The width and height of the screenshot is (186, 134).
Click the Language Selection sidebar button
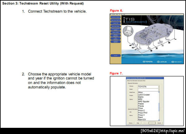pos(116,42)
